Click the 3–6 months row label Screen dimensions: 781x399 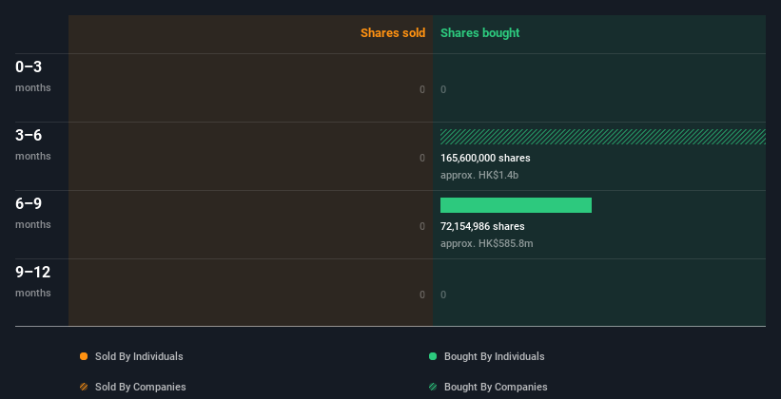pyautogui.click(x=33, y=144)
